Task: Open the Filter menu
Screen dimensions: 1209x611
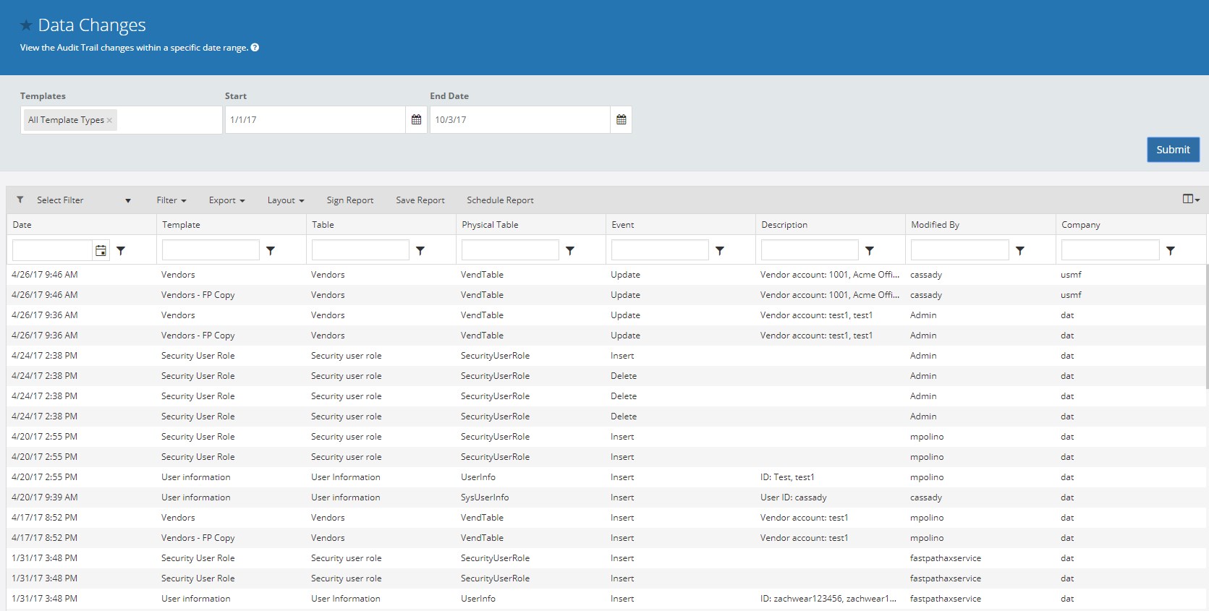Action: [x=171, y=200]
